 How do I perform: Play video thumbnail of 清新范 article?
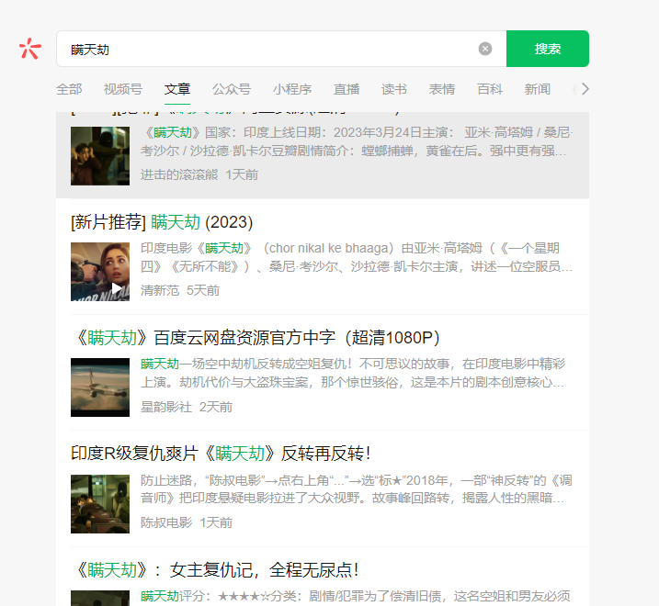click(x=100, y=272)
